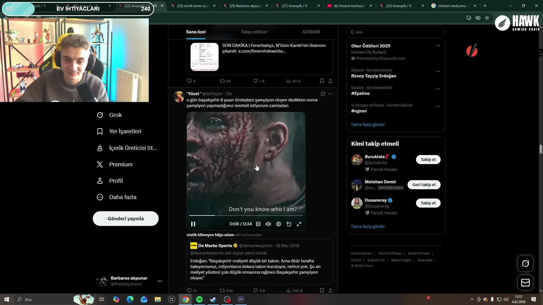Seek on the video progress bar
543x305 pixels.
pos(246,216)
